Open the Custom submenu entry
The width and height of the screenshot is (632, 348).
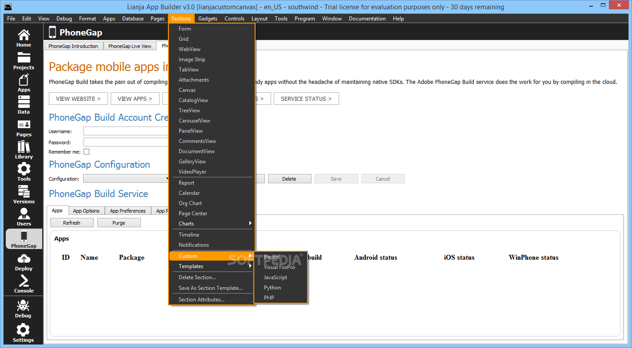(x=212, y=256)
